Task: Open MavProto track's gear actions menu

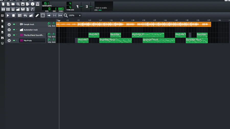Action: click(x=9, y=41)
